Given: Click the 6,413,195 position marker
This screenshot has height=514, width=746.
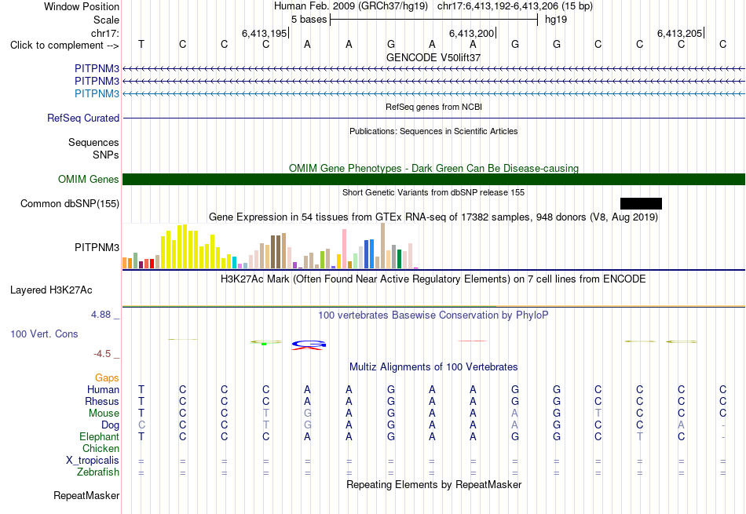Looking at the screenshot, I should pos(265,33).
